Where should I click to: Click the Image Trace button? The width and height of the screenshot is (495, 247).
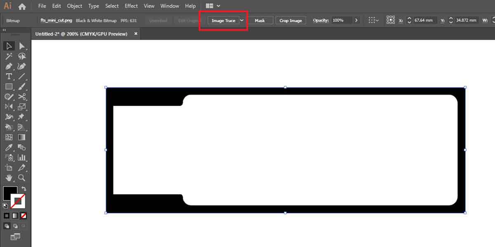[x=223, y=21]
